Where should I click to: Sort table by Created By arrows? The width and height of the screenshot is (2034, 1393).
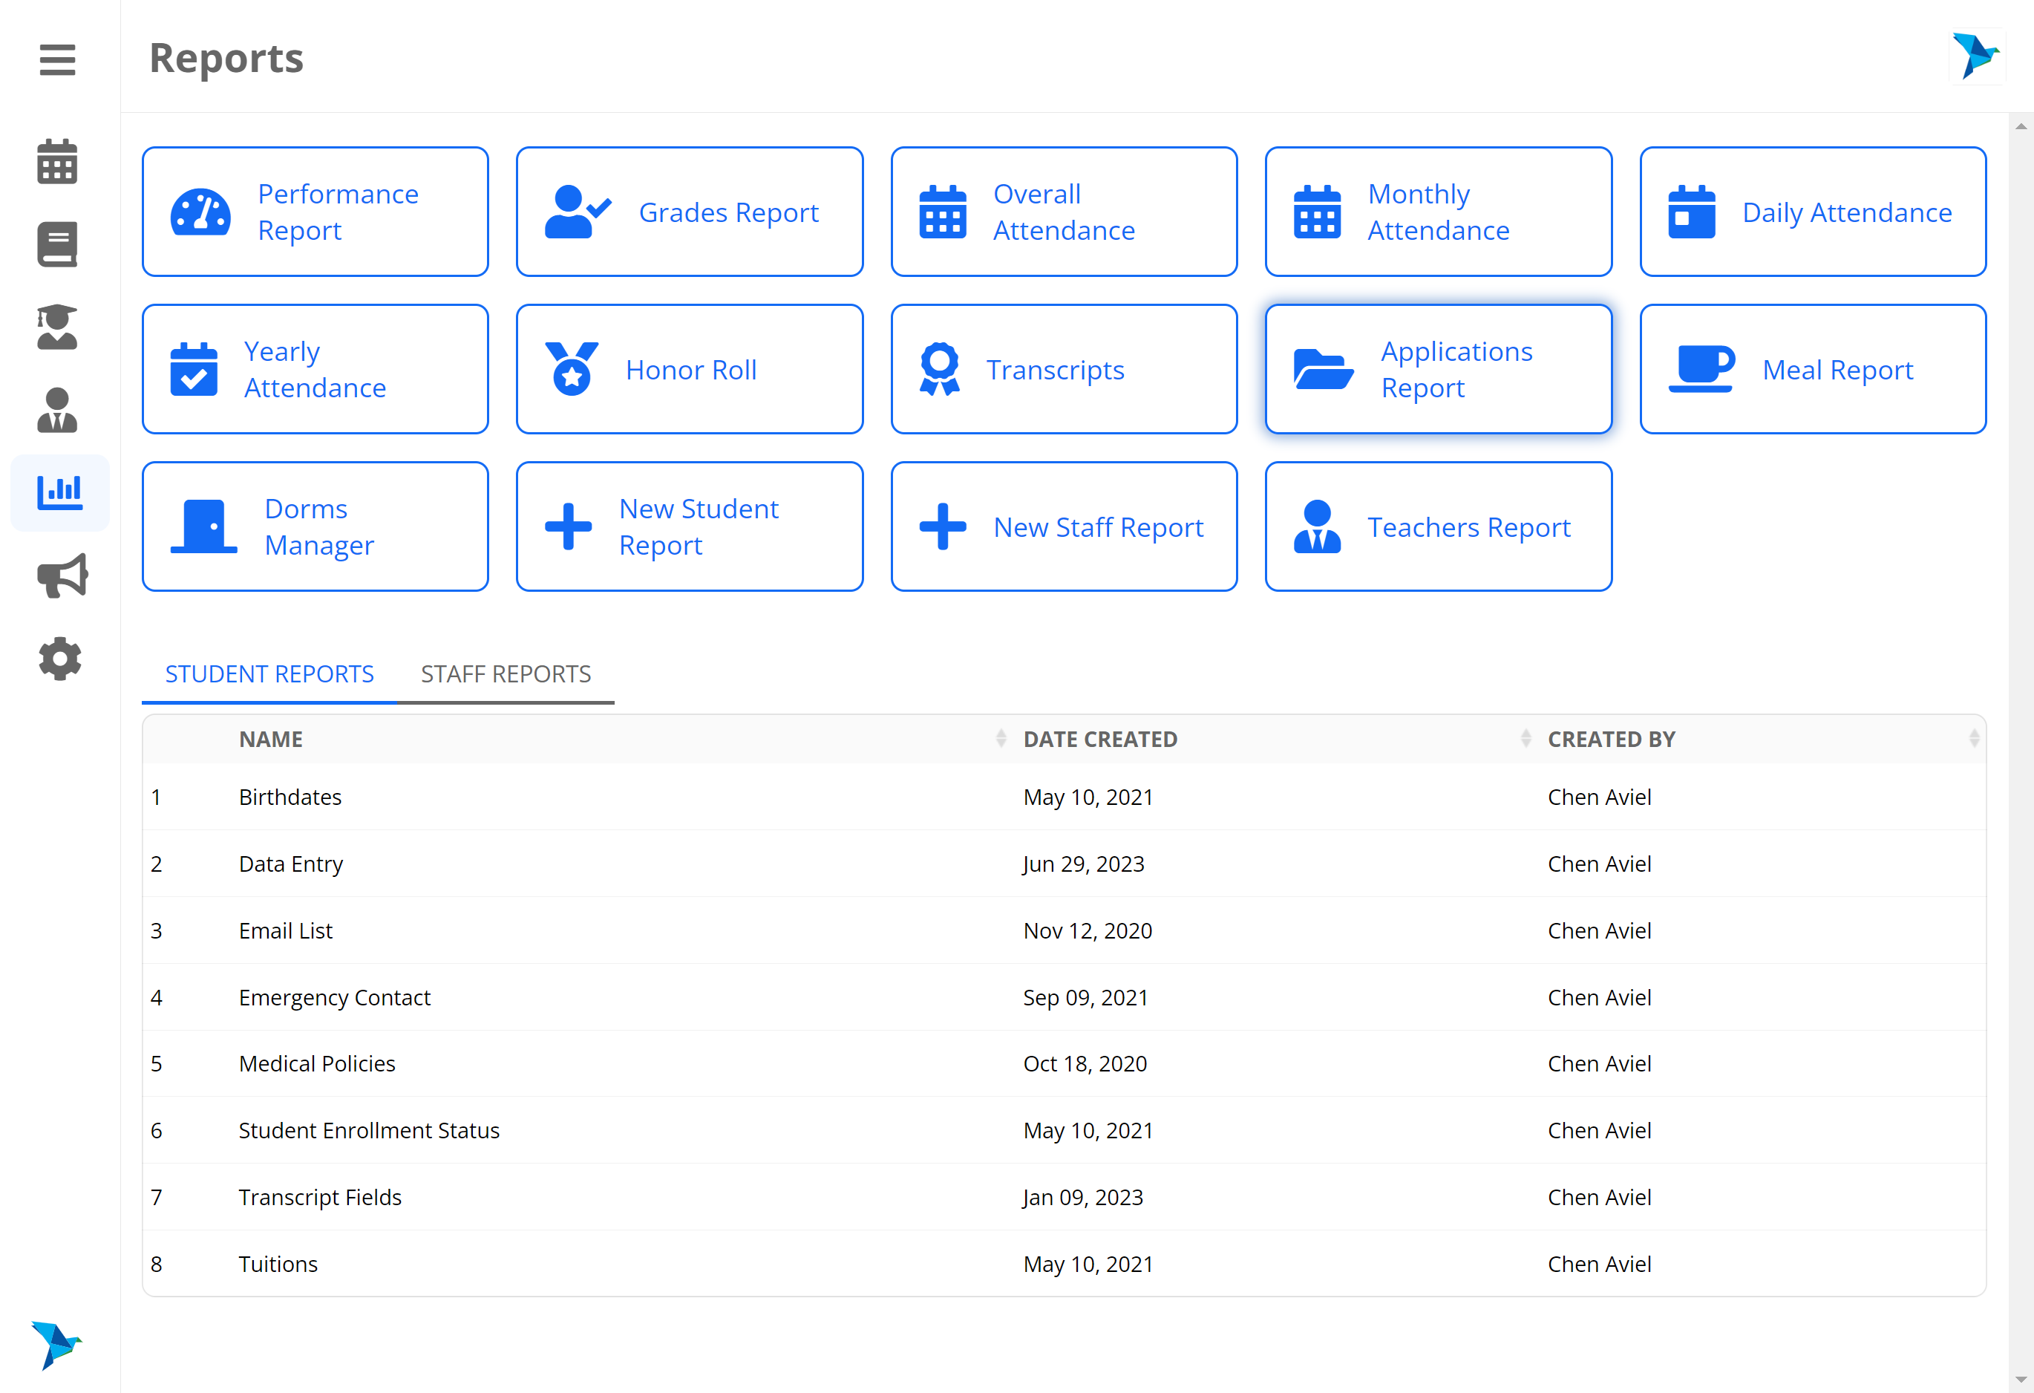(x=1974, y=738)
